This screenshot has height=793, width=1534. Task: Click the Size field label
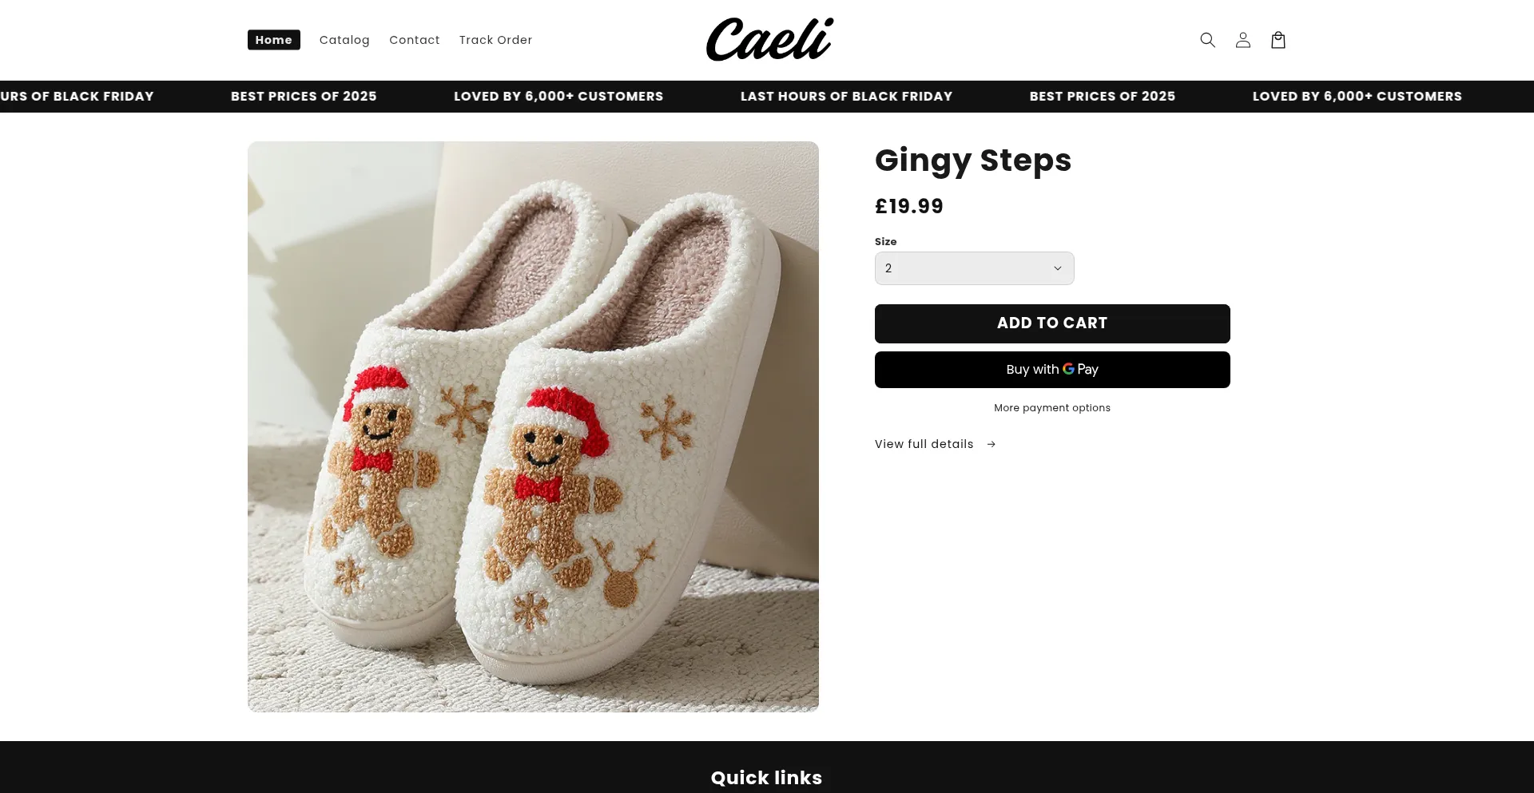(885, 242)
